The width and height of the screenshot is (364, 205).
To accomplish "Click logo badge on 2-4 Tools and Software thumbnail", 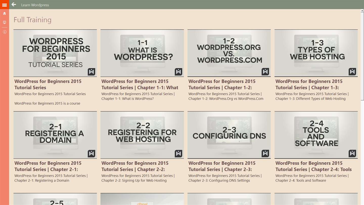I will point(352,153).
